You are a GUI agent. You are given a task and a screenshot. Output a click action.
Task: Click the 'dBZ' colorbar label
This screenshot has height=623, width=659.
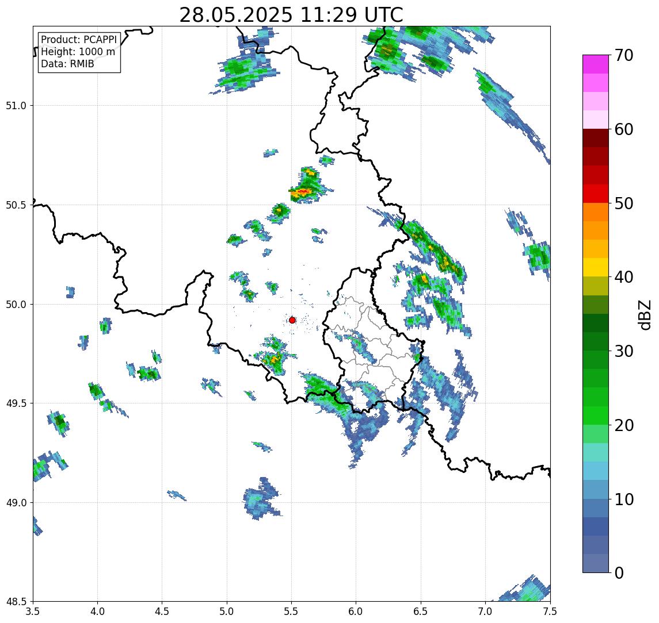[x=644, y=314]
